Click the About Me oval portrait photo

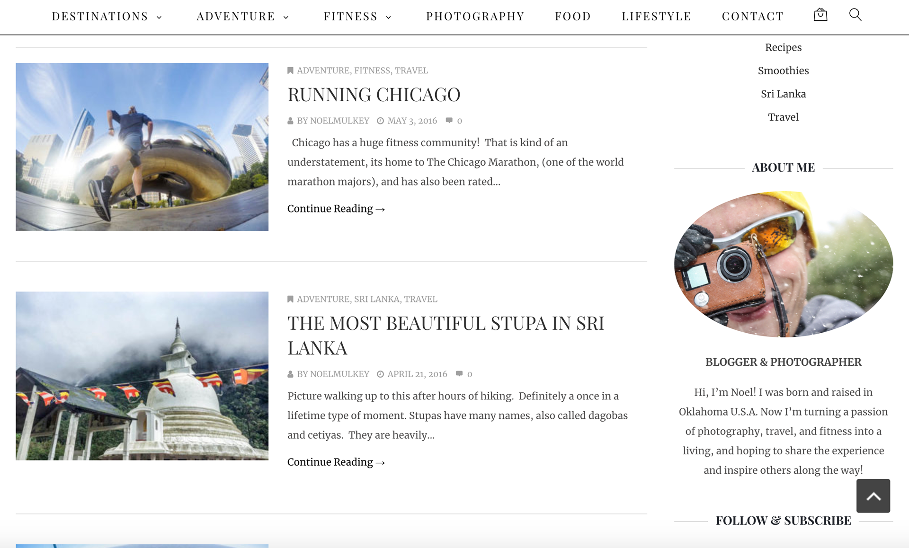784,264
